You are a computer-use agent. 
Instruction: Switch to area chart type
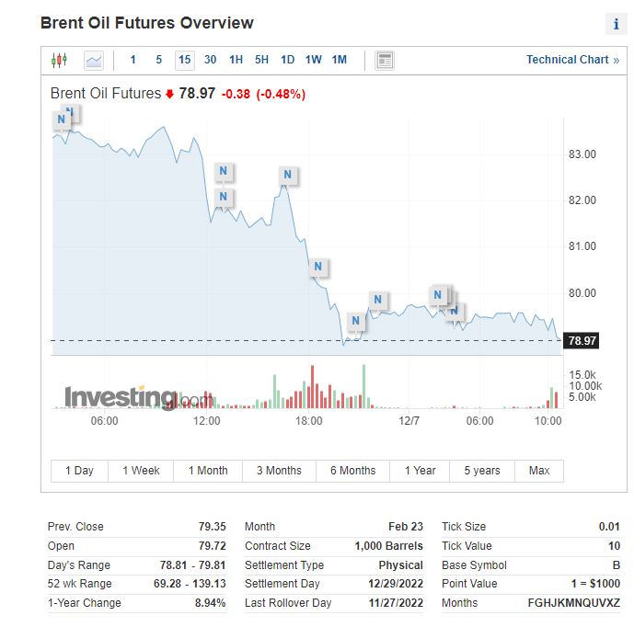point(93,61)
